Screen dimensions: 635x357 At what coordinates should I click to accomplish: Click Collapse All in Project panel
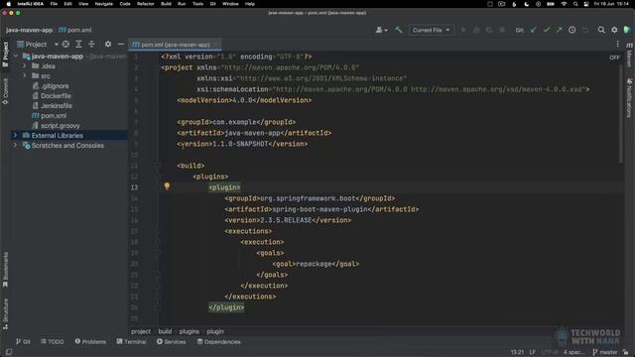coord(91,44)
